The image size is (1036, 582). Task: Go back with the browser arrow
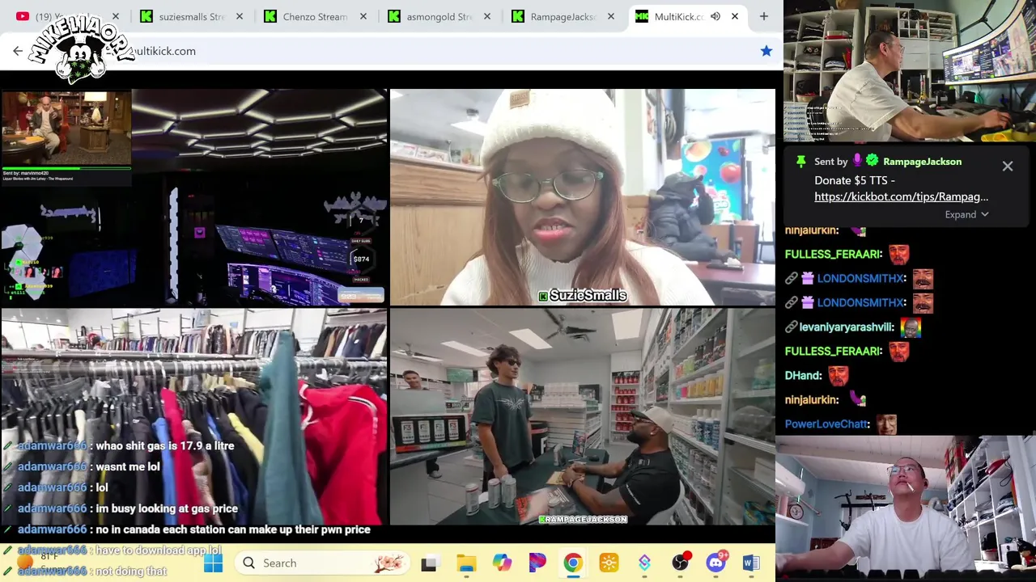click(x=18, y=51)
